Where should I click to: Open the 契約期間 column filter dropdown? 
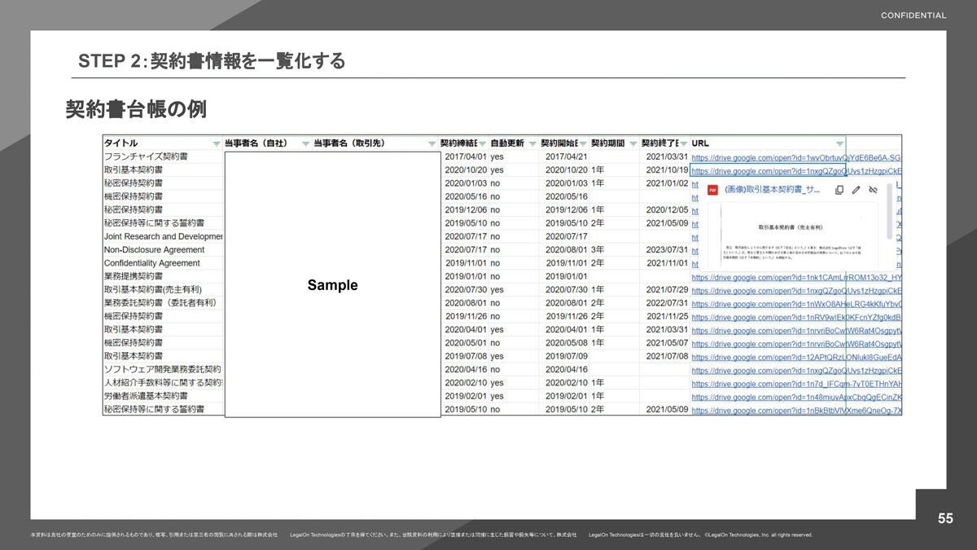coord(633,143)
